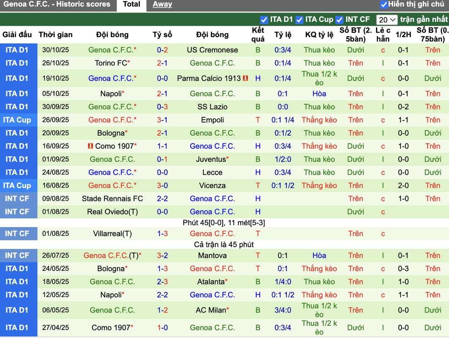
Task: Click the INT CF league cell dated 09/08/25
Action: [19, 199]
